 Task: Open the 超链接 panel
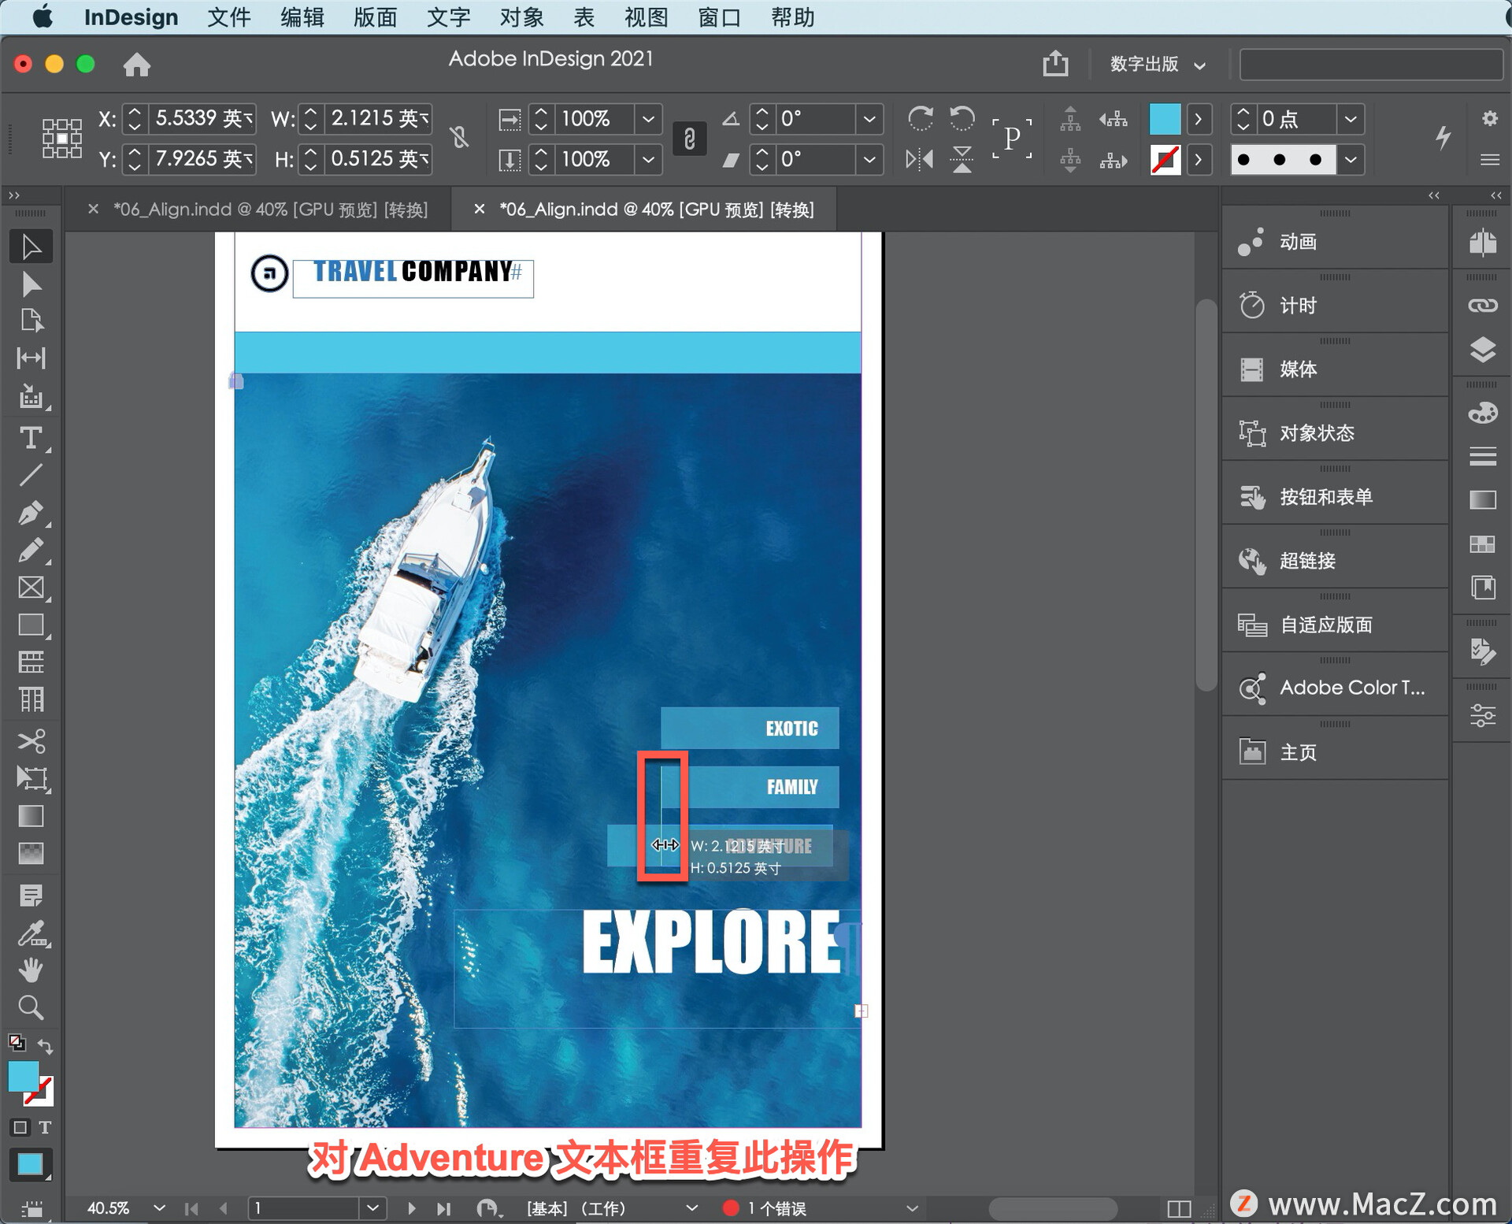pyautogui.click(x=1335, y=561)
